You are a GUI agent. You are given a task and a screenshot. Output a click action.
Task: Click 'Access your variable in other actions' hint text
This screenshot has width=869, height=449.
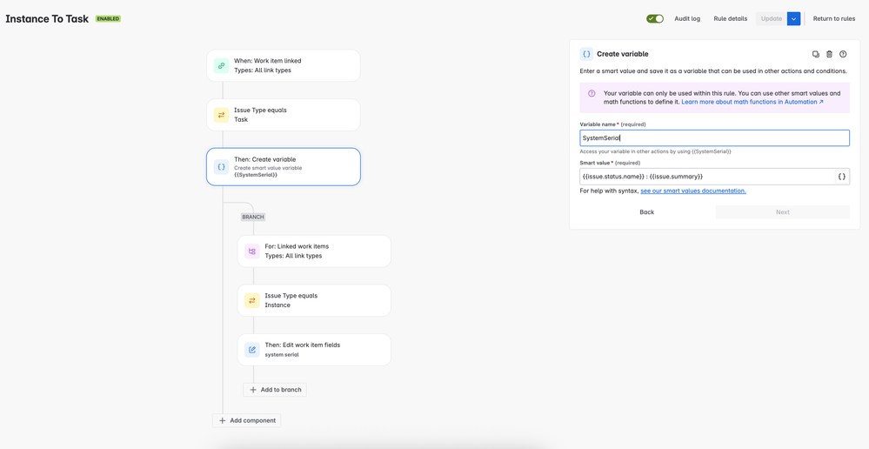pyautogui.click(x=656, y=151)
